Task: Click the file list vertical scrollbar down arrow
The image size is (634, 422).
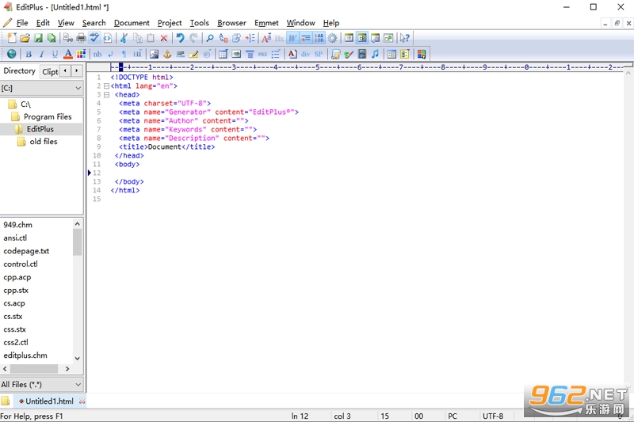Action: pos(77,358)
